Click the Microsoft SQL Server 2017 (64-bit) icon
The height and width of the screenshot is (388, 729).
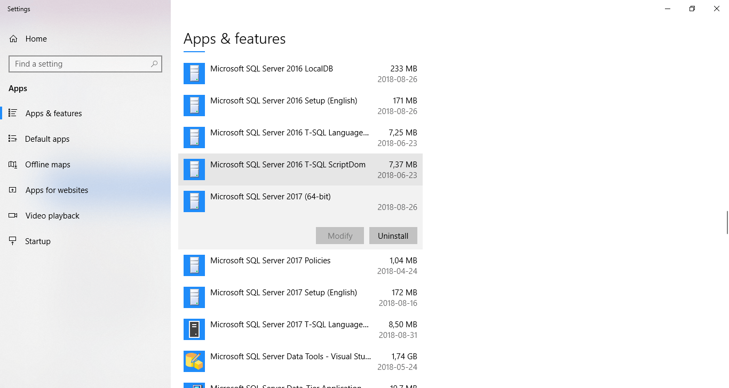[x=194, y=201]
